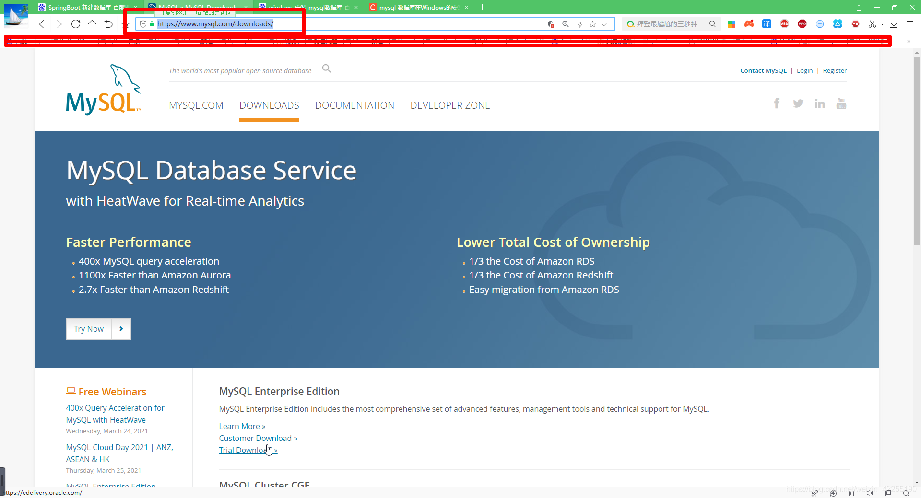This screenshot has height=498, width=921.
Task: Click the red AB adblock icon
Action: [x=855, y=23]
